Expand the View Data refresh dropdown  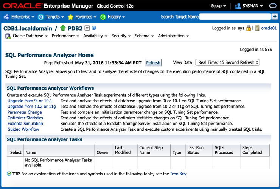(227, 62)
